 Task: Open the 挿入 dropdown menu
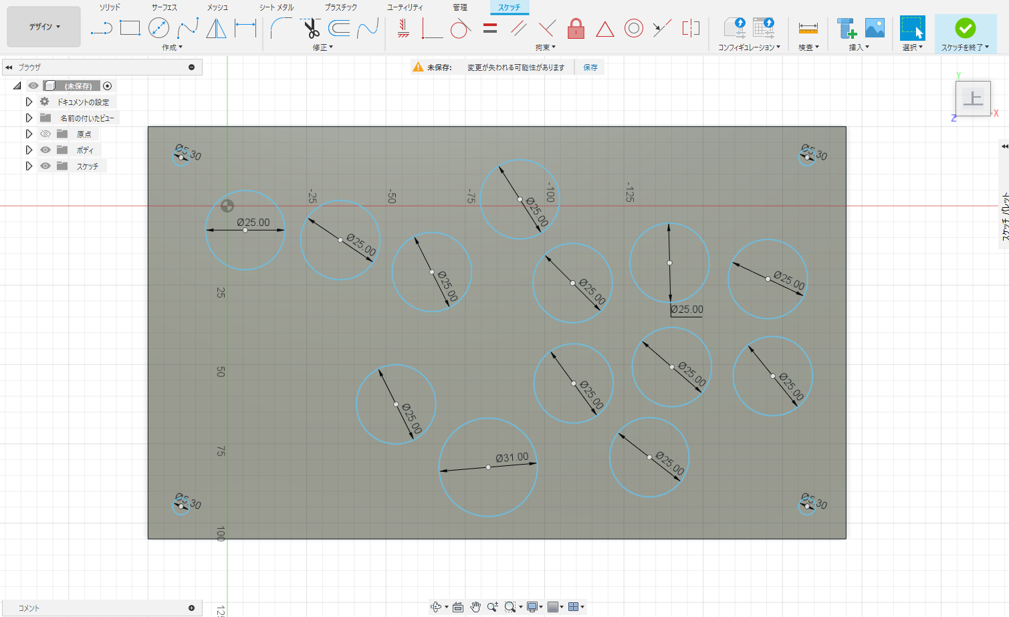[859, 47]
